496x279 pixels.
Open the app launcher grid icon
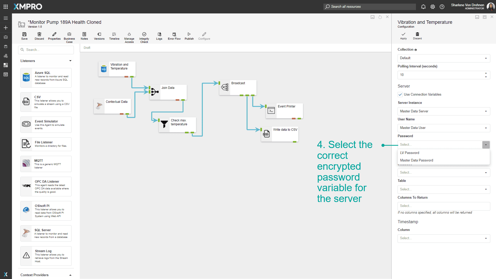6,7
